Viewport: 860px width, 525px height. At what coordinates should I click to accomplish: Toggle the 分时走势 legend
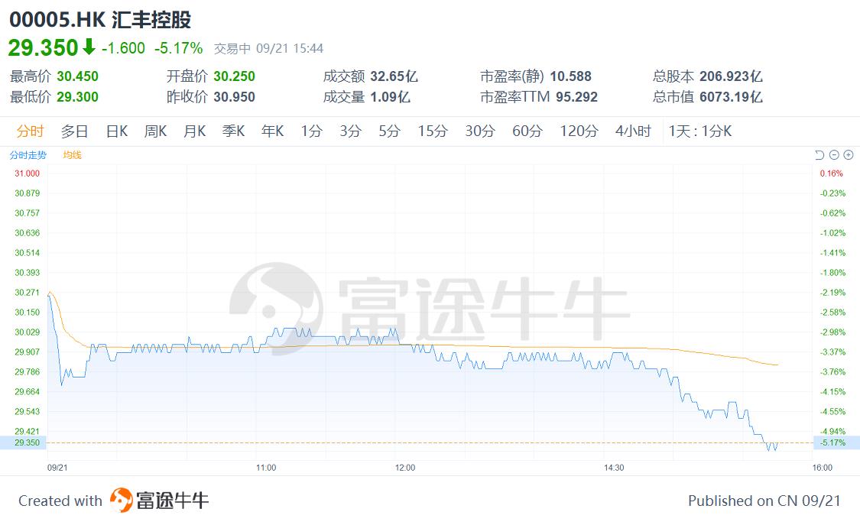27,155
